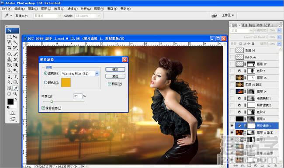This screenshot has width=284, height=168.
Task: Toggle the 预览(P) checkbox
Action: [110, 83]
